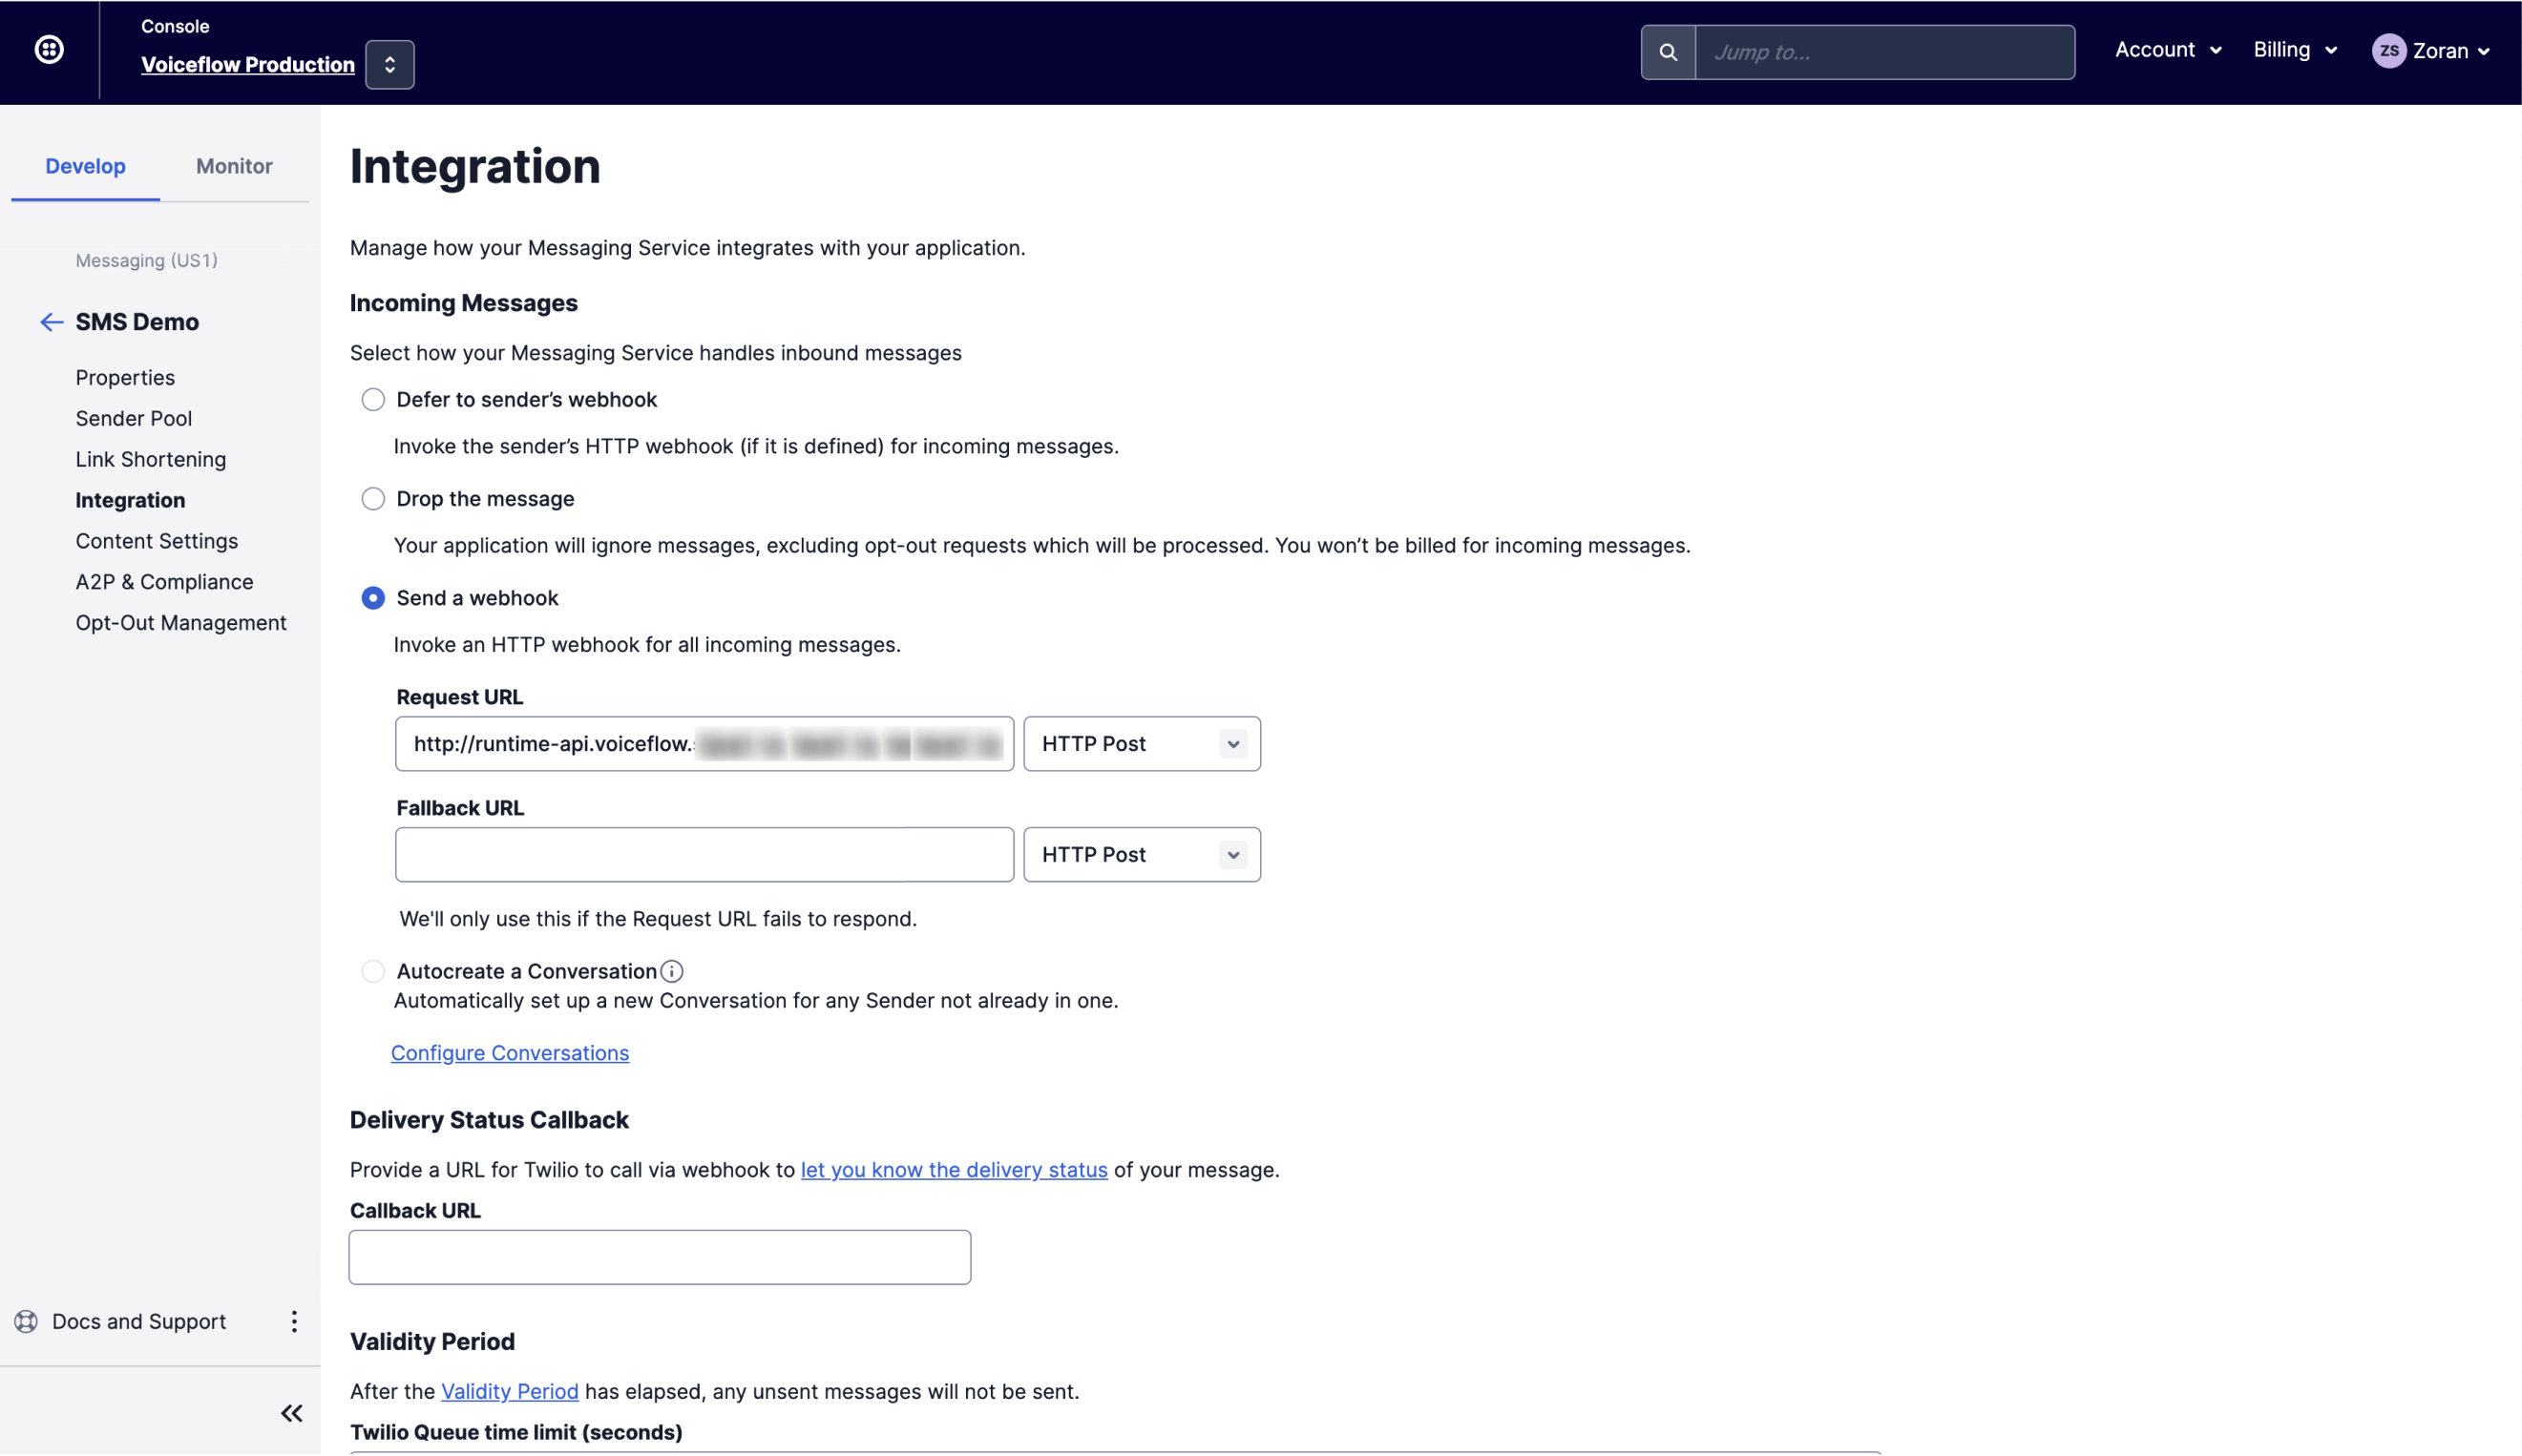
Task: Open Request URL HTTP Post dropdown
Action: tap(1141, 744)
